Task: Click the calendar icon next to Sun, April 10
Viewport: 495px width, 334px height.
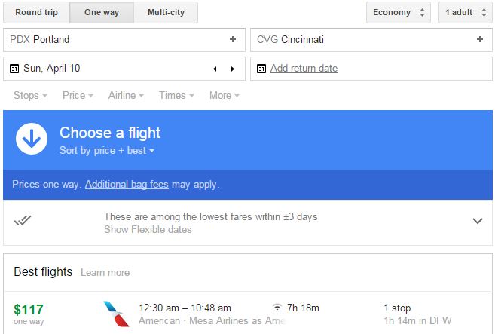Action: point(14,69)
